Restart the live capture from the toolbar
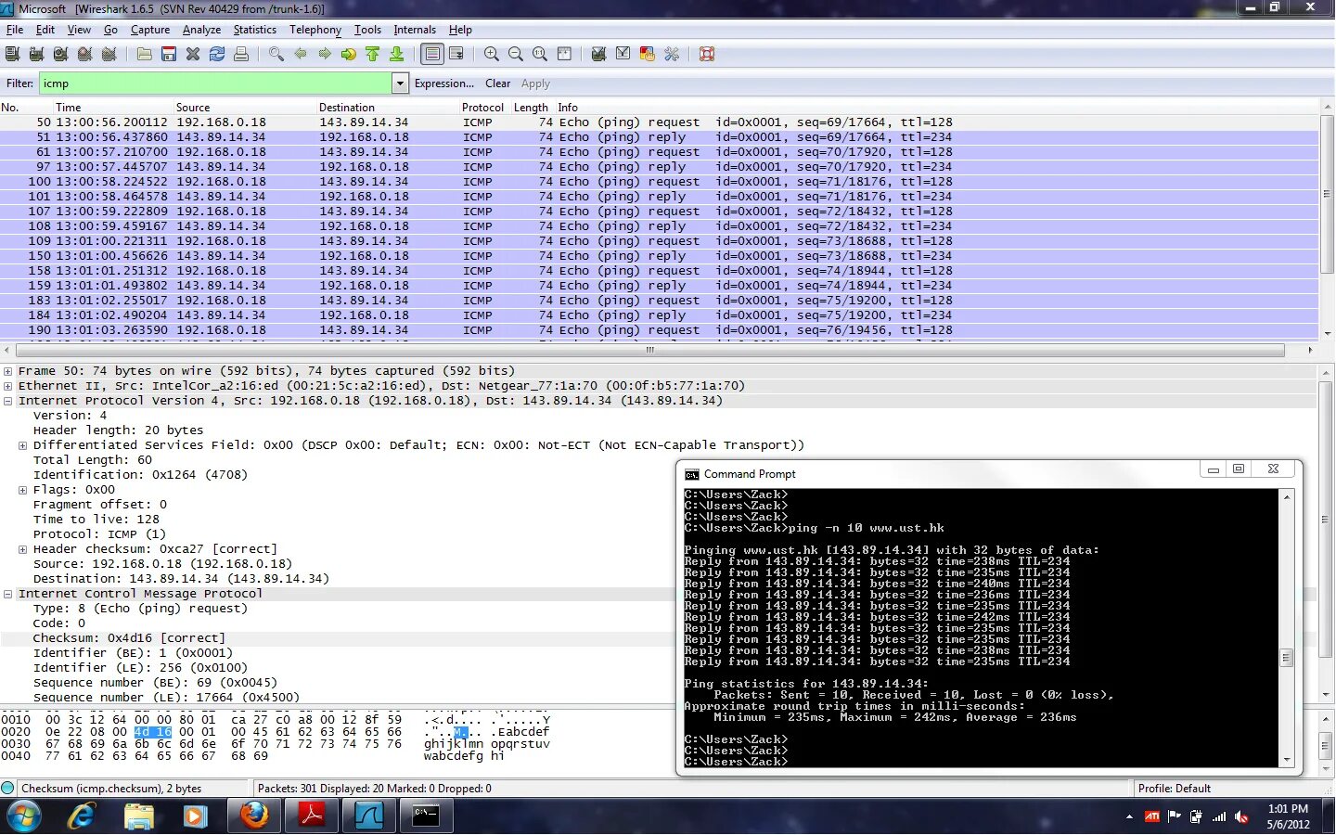Viewport: 1336px width, 835px height. [109, 54]
